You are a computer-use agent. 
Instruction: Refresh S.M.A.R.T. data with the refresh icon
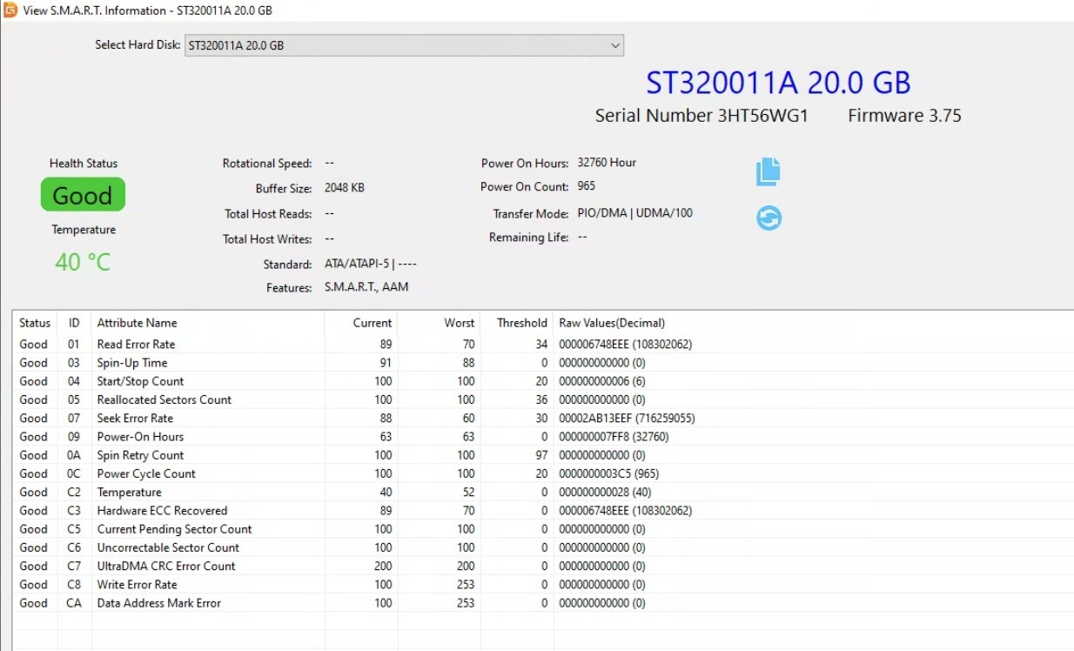pyautogui.click(x=769, y=218)
